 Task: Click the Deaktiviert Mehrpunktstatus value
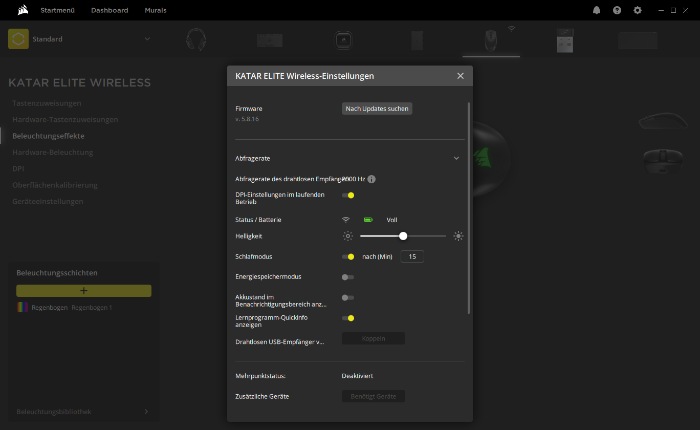pyautogui.click(x=357, y=376)
